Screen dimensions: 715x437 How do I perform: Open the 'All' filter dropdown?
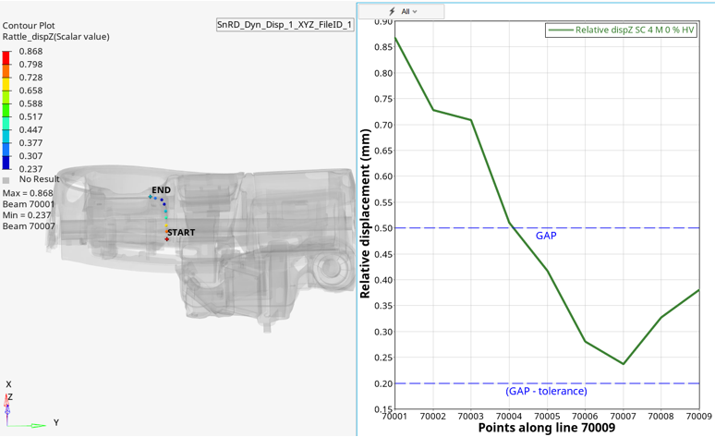coord(409,12)
